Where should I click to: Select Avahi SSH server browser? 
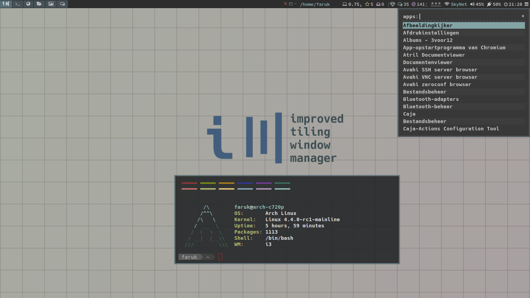(464, 70)
